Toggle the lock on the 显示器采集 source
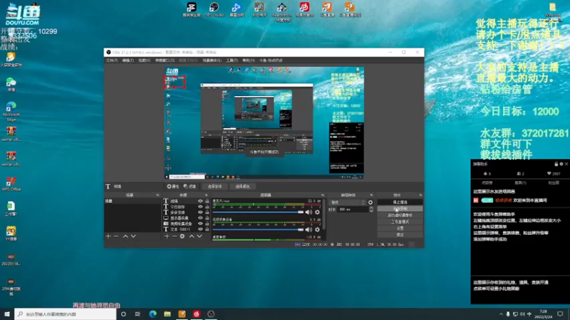570x320 pixels. pos(207,218)
